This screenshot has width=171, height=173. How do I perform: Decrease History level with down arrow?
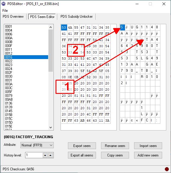(45, 155)
